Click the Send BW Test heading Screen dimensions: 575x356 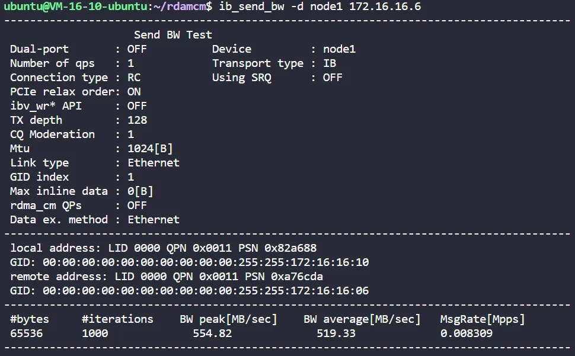tap(173, 35)
